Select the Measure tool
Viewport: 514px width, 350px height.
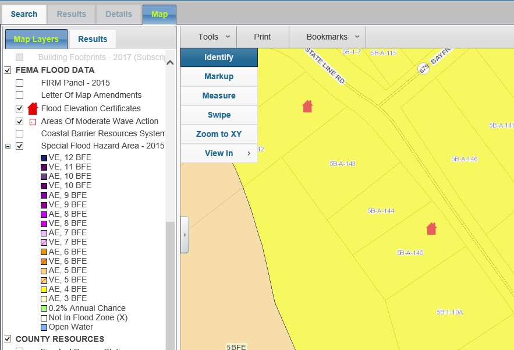[219, 96]
